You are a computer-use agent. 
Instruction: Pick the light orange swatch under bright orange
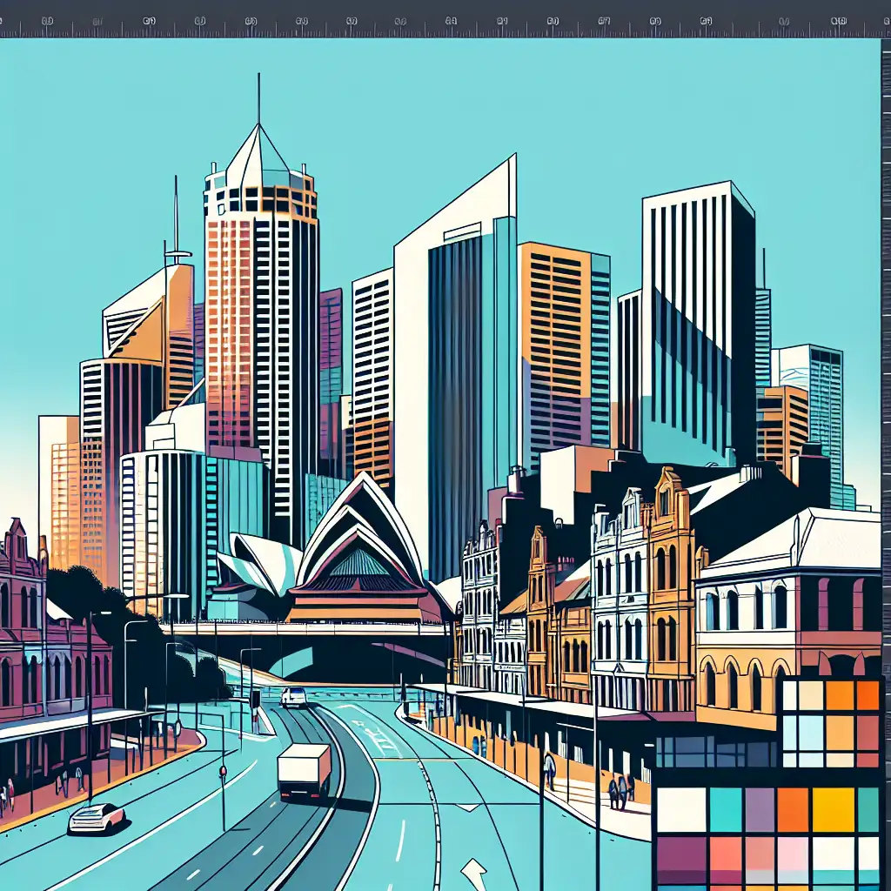point(840,732)
